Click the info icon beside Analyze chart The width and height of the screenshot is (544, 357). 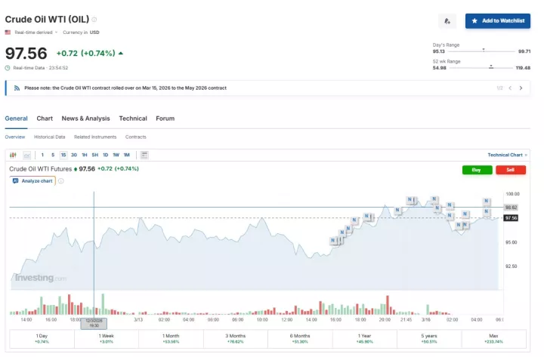click(x=61, y=181)
